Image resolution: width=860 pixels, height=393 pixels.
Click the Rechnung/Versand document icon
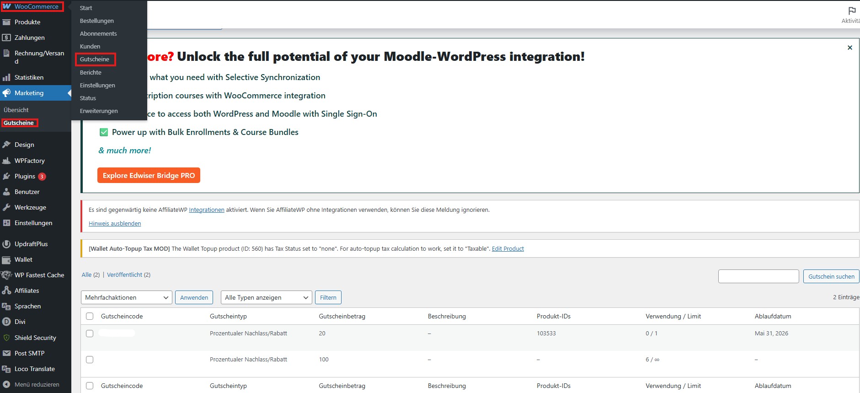tap(6, 54)
